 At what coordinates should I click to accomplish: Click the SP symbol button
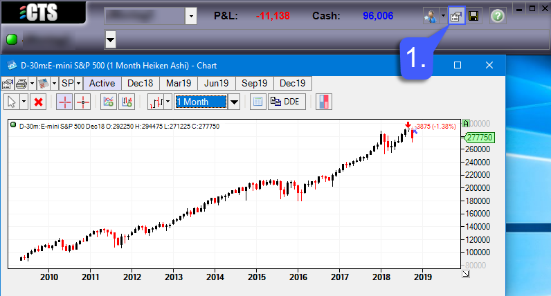tap(67, 84)
